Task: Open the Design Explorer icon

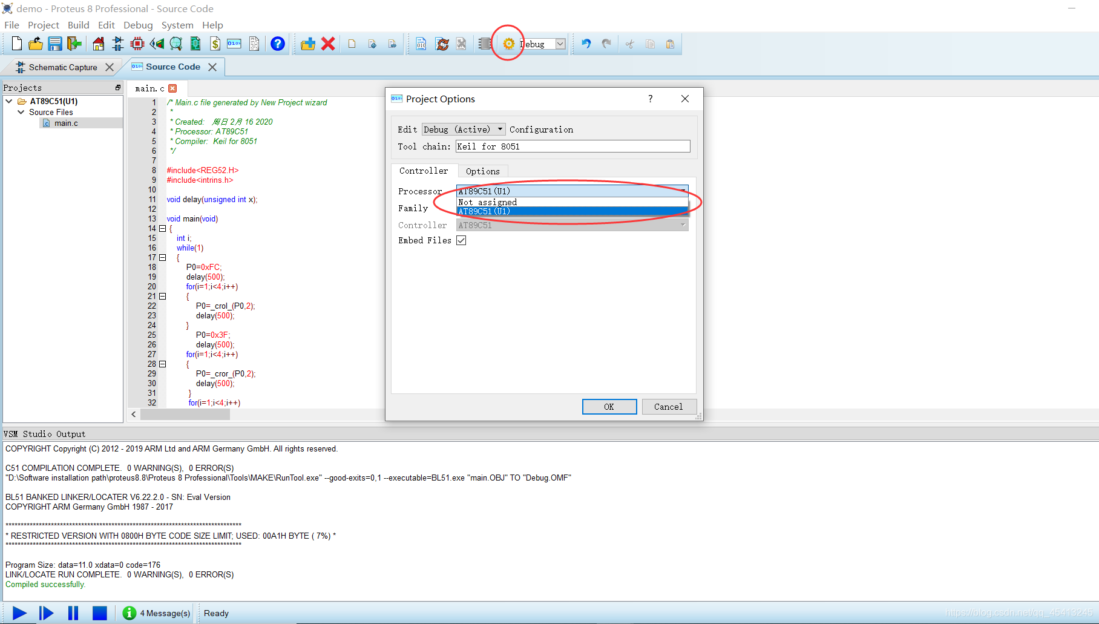Action: [x=195, y=44]
